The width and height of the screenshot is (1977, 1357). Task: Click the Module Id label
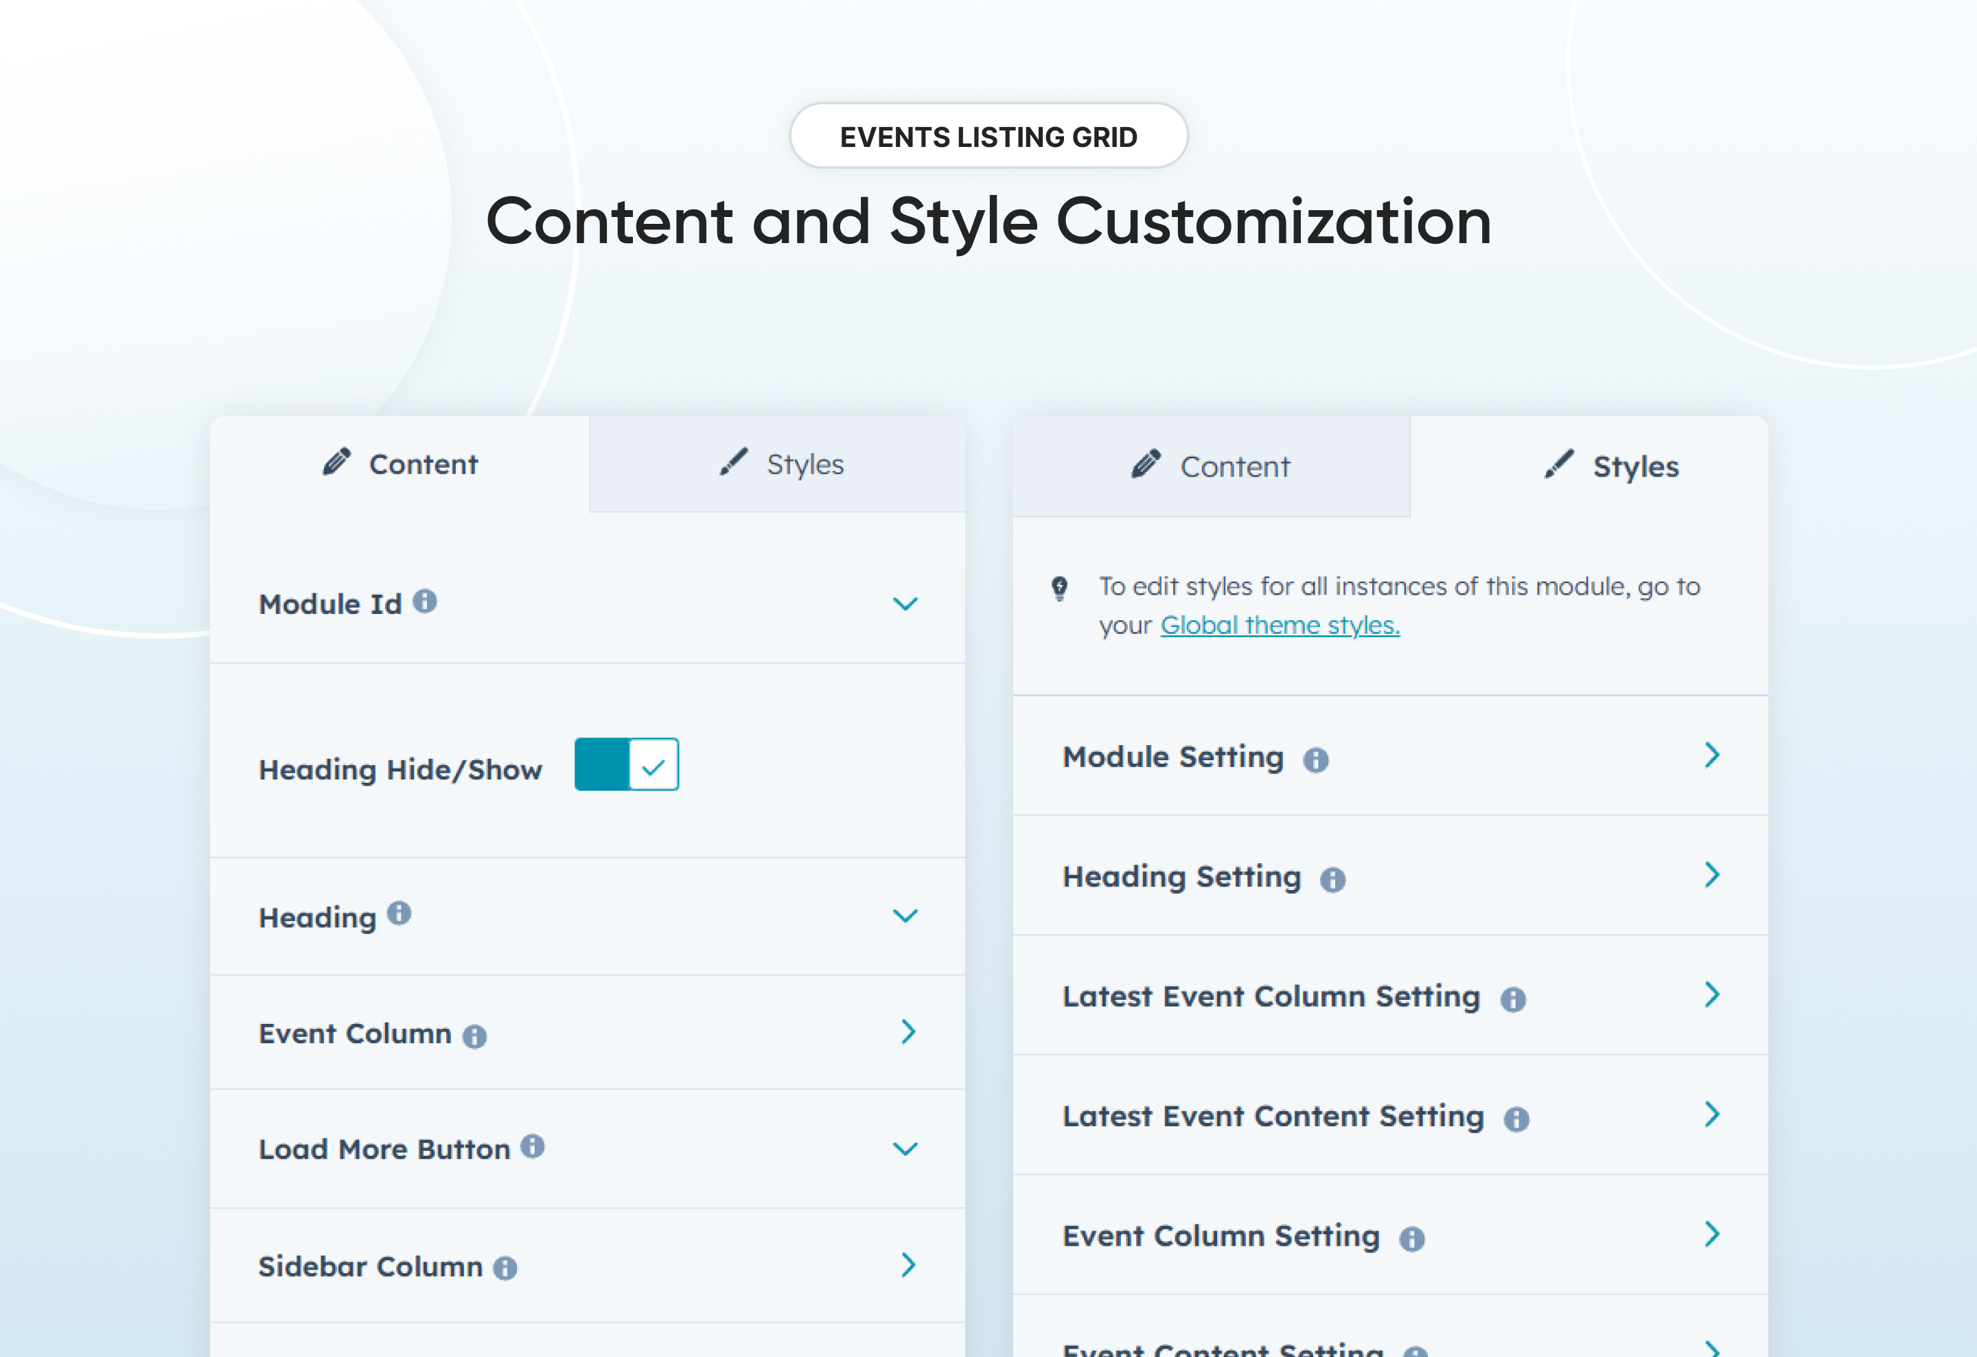pos(330,604)
